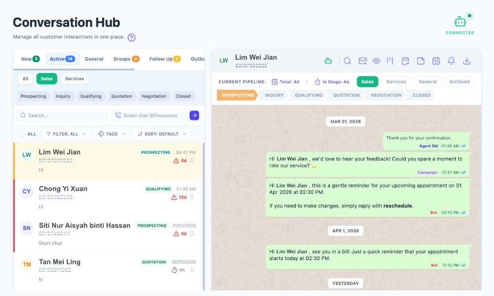
Task: Open the Sort: Default dropdown
Action: (162, 134)
